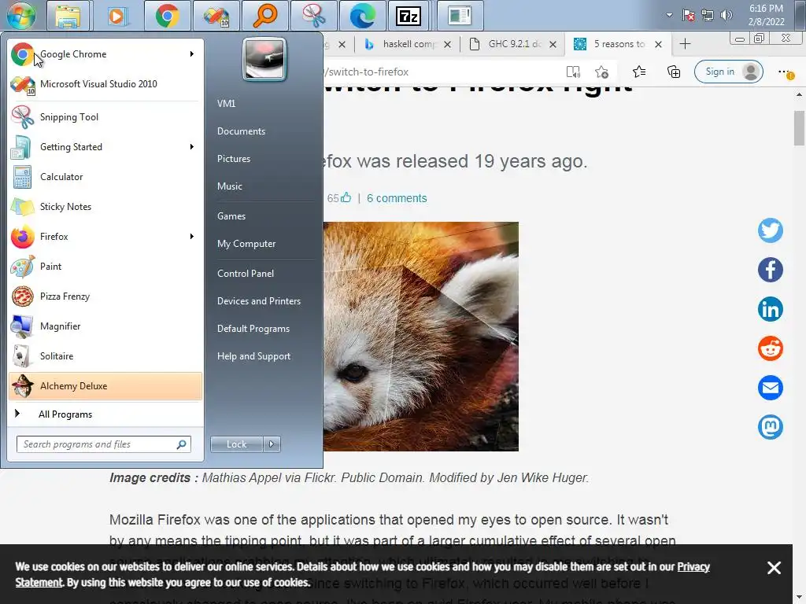Share article on Twitter
The image size is (806, 604).
[x=770, y=230]
